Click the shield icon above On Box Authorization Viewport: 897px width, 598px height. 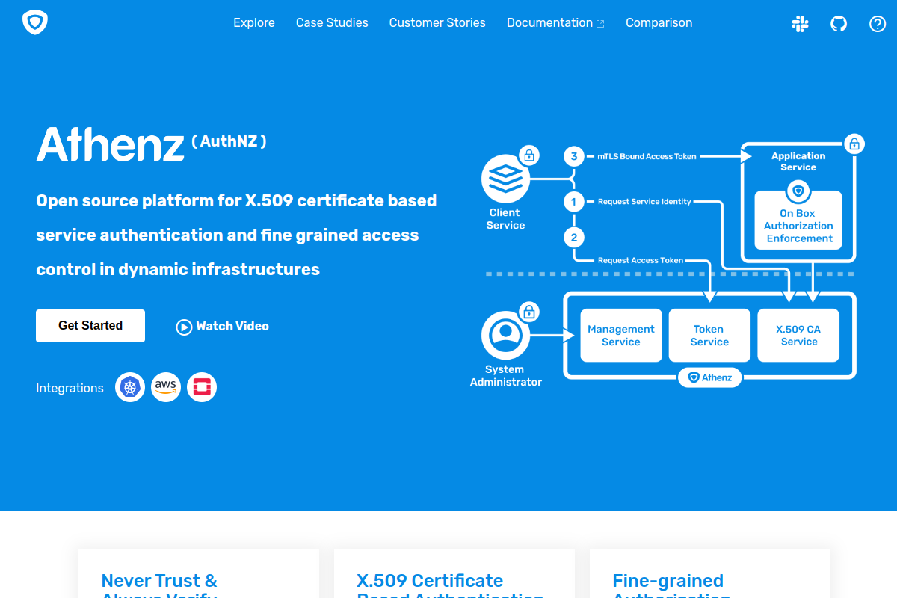click(798, 191)
